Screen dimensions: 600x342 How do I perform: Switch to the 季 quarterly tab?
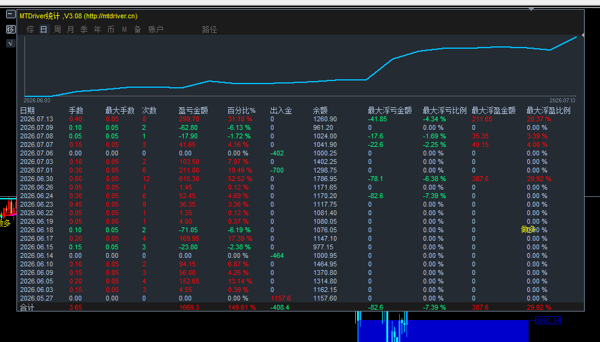pos(84,29)
